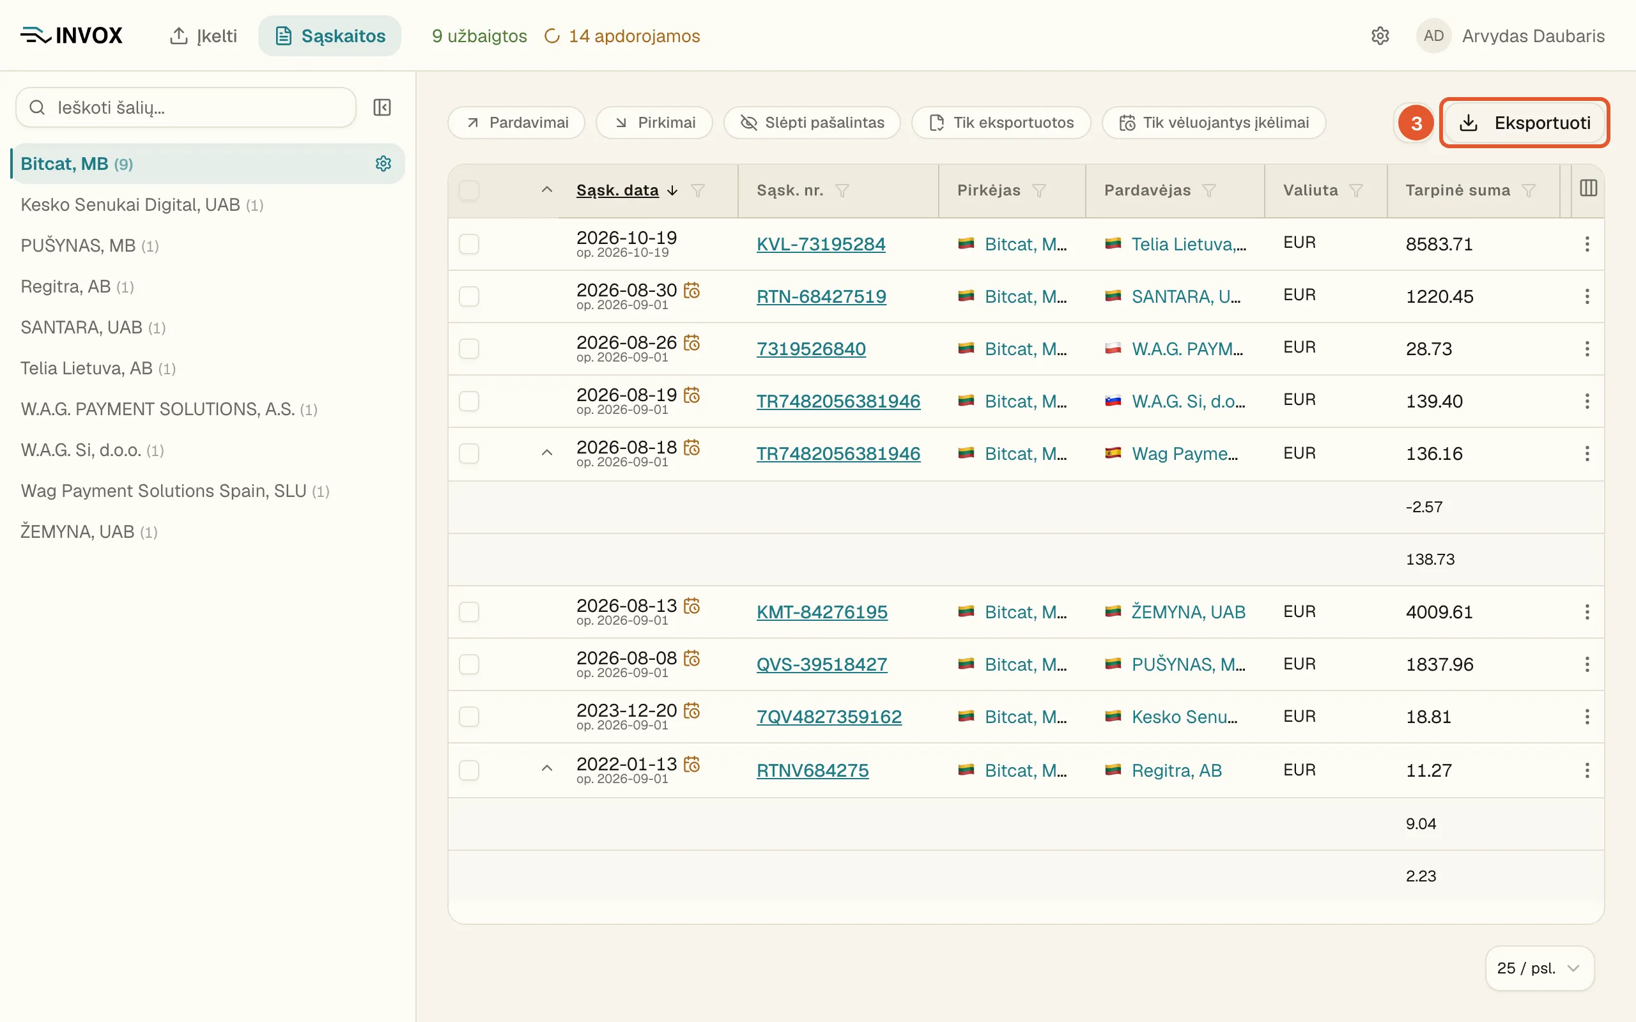Switch to the Sąskaitos tab

click(330, 36)
